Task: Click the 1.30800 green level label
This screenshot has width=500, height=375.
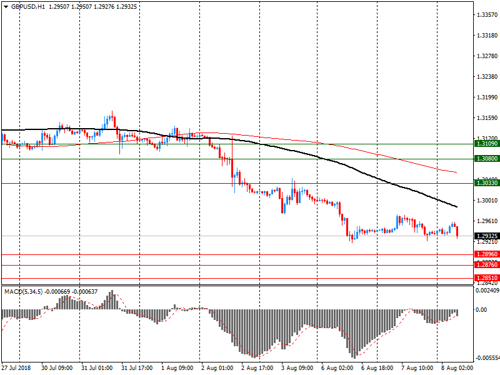Action: (x=487, y=159)
